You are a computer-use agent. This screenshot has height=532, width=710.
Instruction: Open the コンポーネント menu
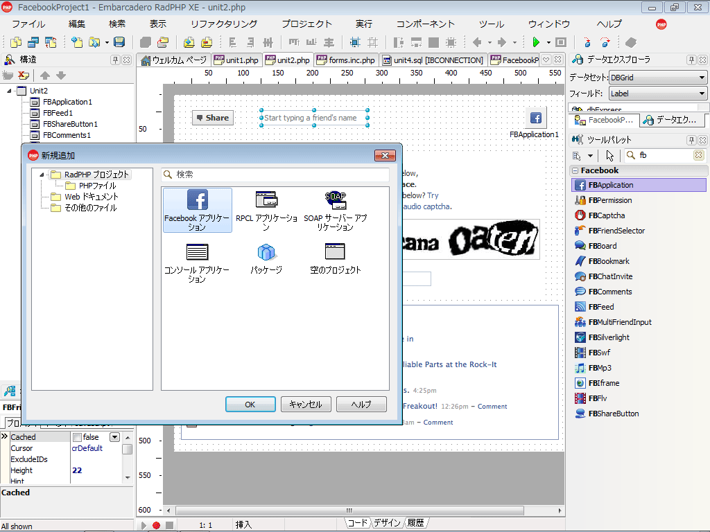[425, 24]
